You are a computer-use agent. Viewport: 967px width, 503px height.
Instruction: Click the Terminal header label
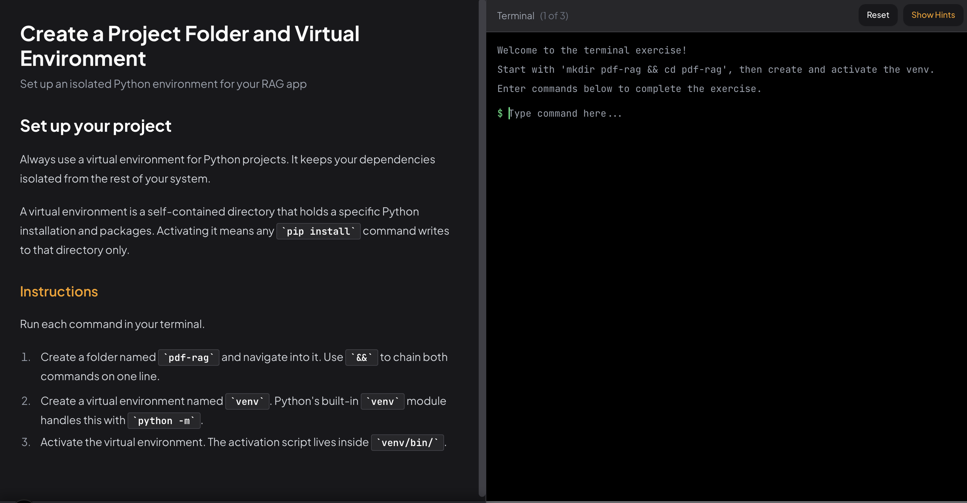click(x=515, y=16)
